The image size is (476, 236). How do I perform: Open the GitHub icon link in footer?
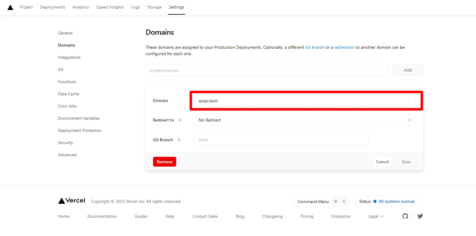pos(405,216)
